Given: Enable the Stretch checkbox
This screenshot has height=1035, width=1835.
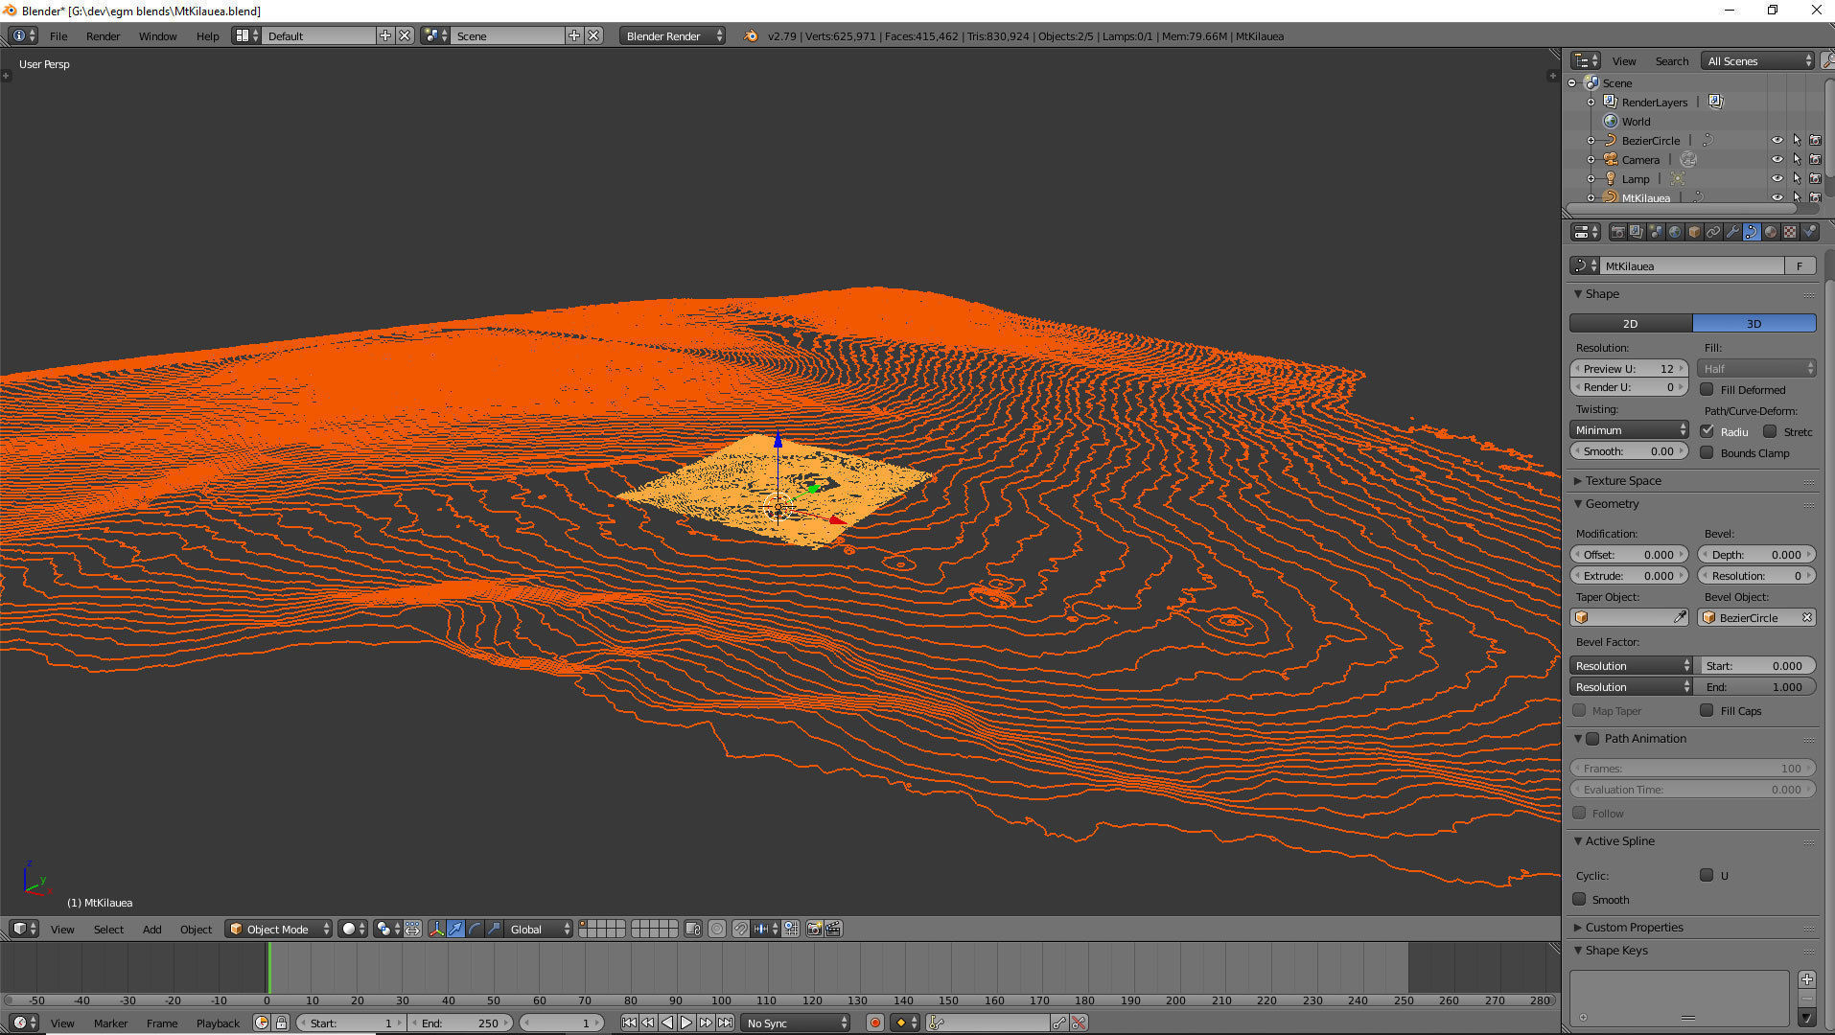Looking at the screenshot, I should [1770, 431].
